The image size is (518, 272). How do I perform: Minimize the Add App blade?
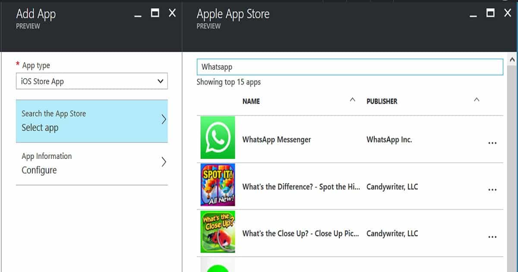(x=138, y=16)
